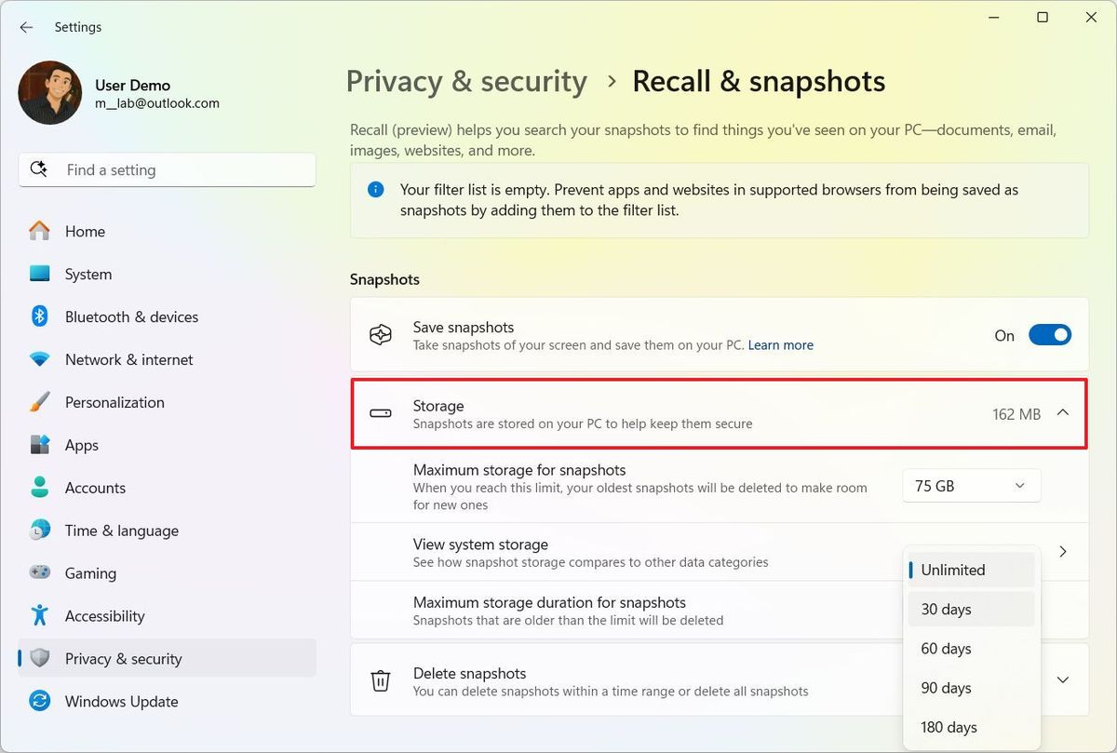Open the Gaming section icon

pos(37,572)
